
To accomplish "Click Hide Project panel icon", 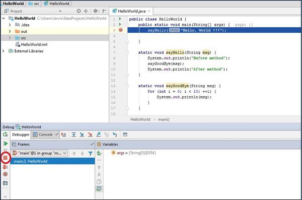I will (x=104, y=11).
